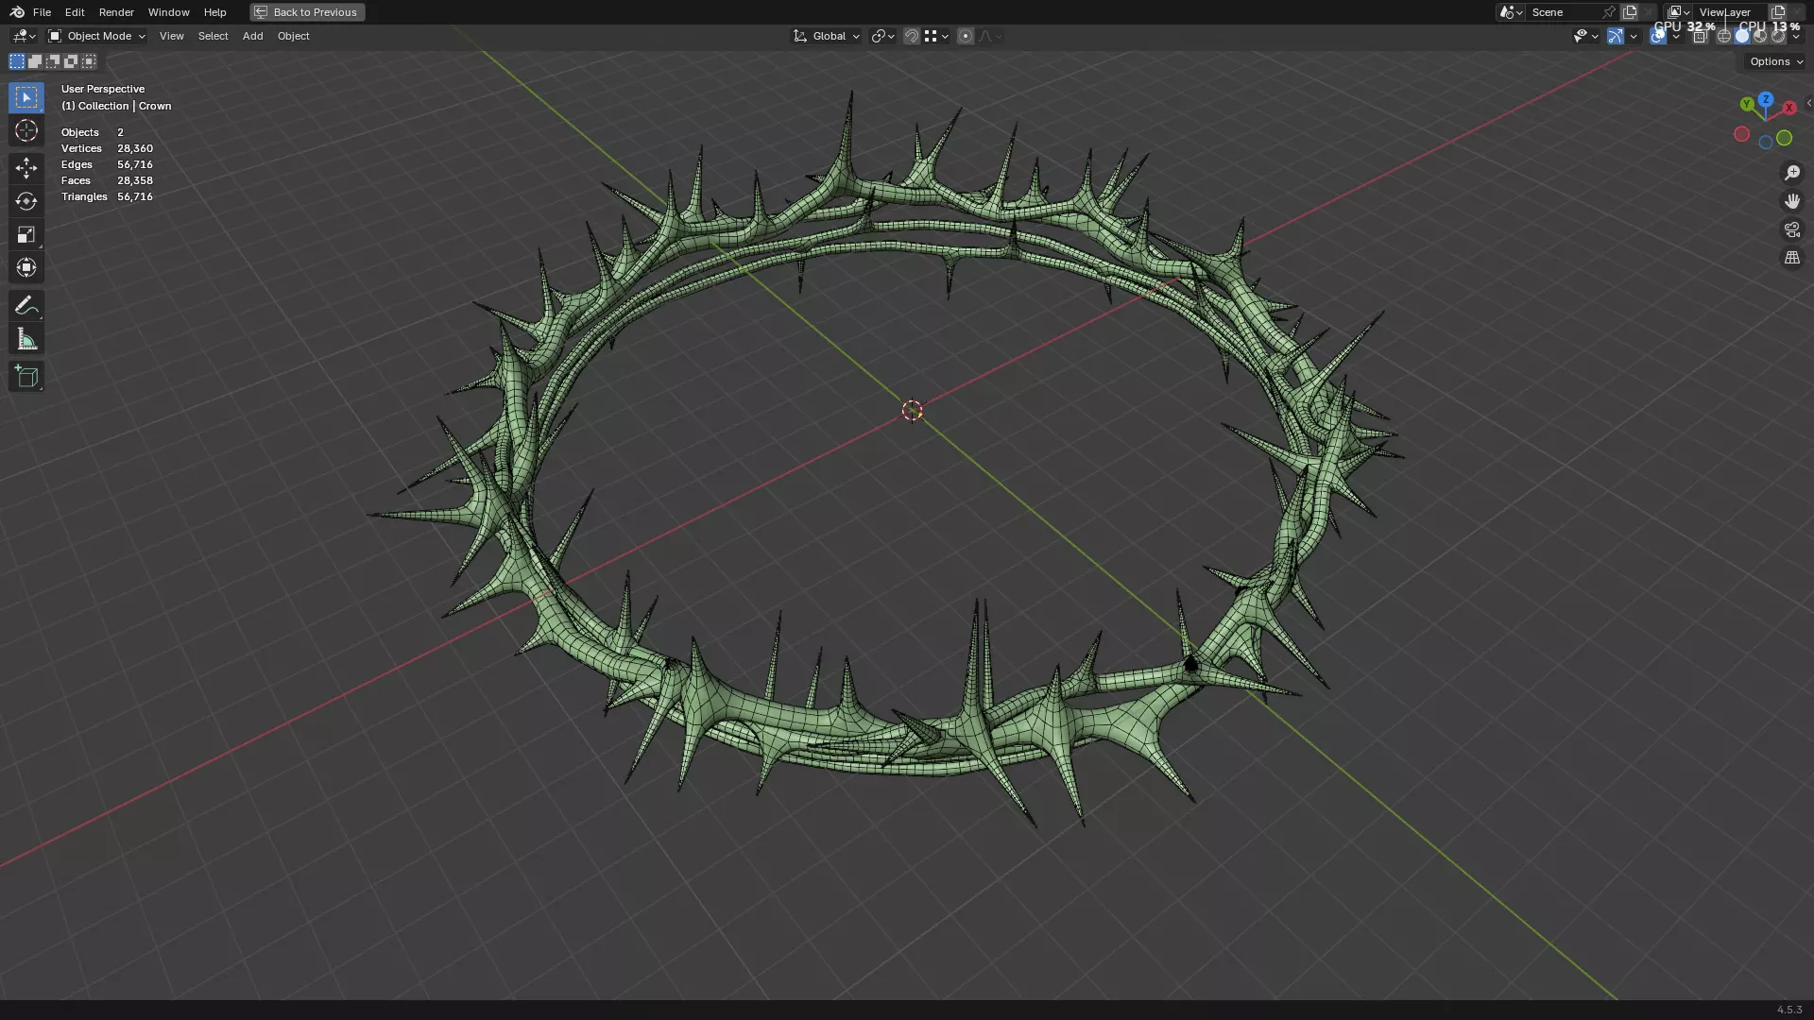Open the Object Mode dropdown

pyautogui.click(x=97, y=36)
